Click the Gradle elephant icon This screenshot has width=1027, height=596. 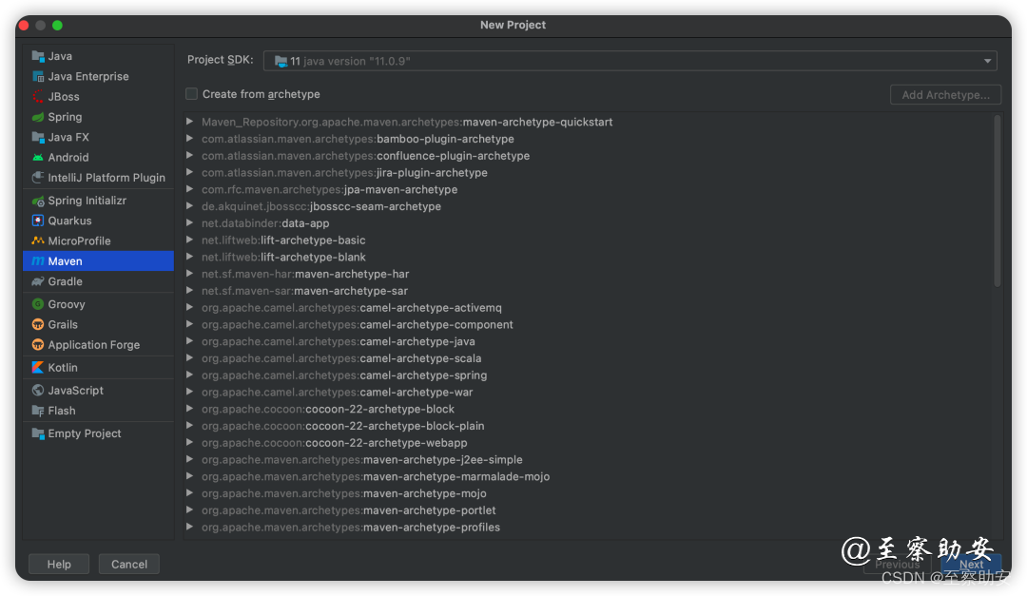point(38,281)
